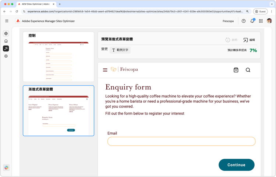
Task: Click the Adobe logo icon
Action: pyautogui.click(x=18, y=21)
